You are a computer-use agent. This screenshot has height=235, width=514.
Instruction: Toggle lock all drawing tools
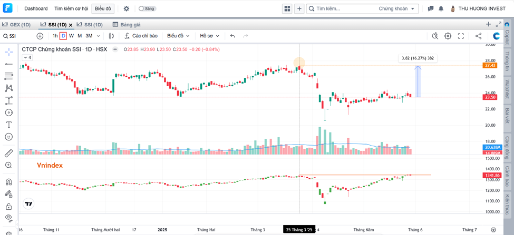[9, 206]
